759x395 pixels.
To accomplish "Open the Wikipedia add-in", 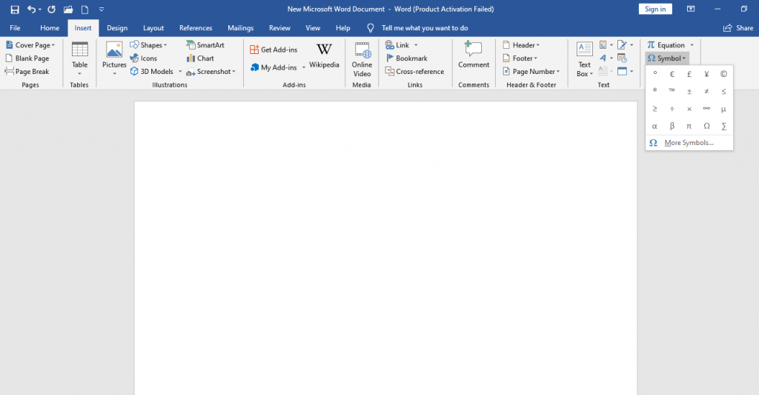I will pyautogui.click(x=324, y=56).
